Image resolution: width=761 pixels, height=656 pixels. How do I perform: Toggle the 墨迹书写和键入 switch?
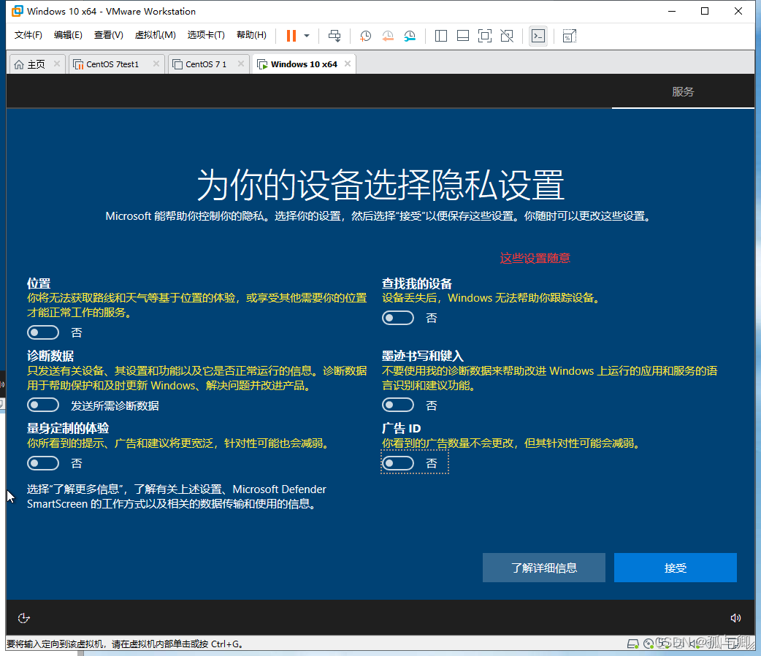tap(398, 405)
